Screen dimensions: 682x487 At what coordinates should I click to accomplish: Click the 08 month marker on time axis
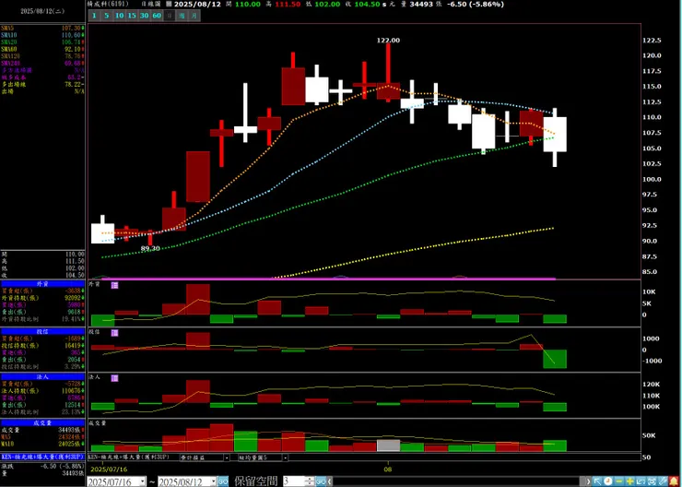[387, 469]
